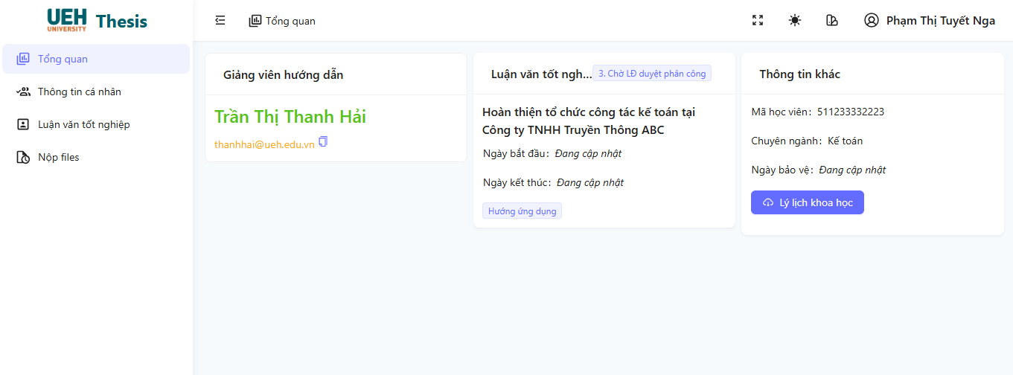This screenshot has height=375, width=1013.
Task: Click the Chờ LĐ duyệt phân công status tag
Action: (652, 74)
